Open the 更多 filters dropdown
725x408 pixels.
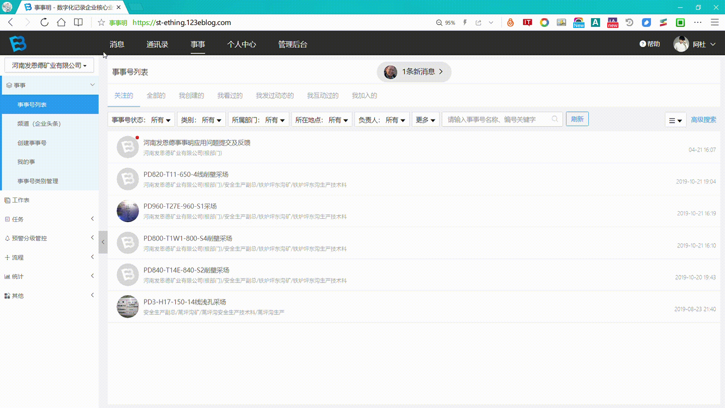426,120
